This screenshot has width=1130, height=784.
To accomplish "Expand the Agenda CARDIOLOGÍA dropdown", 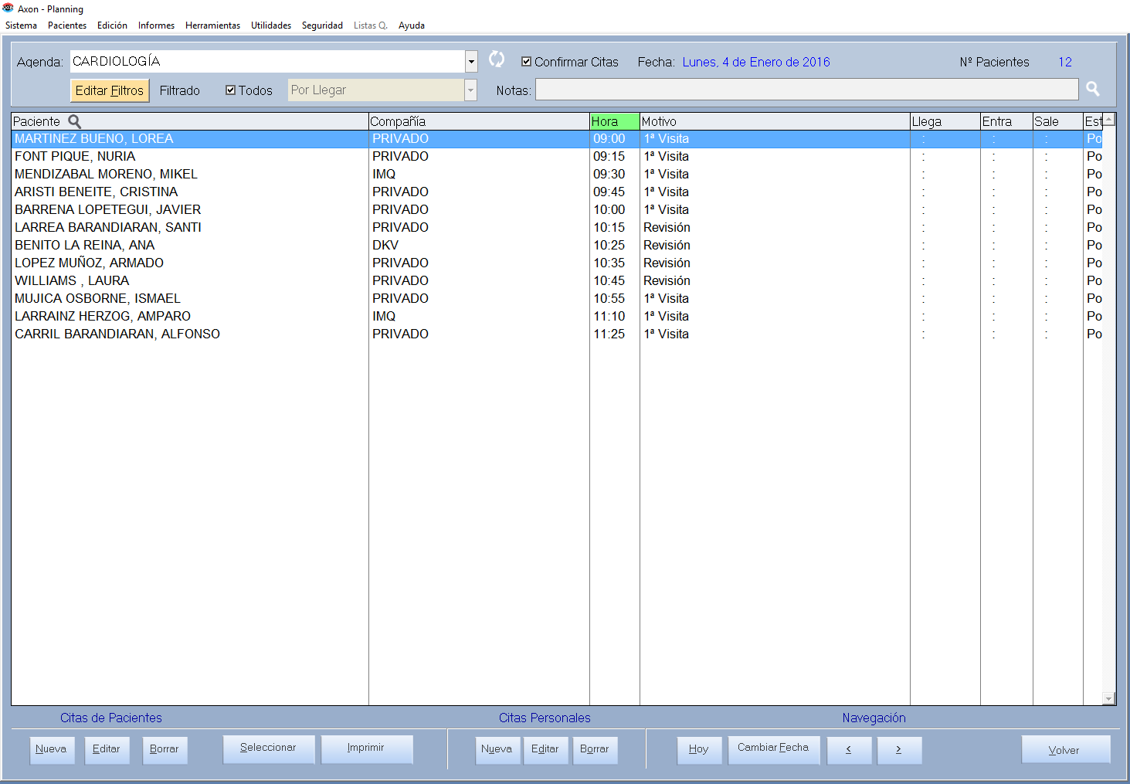I will (471, 62).
